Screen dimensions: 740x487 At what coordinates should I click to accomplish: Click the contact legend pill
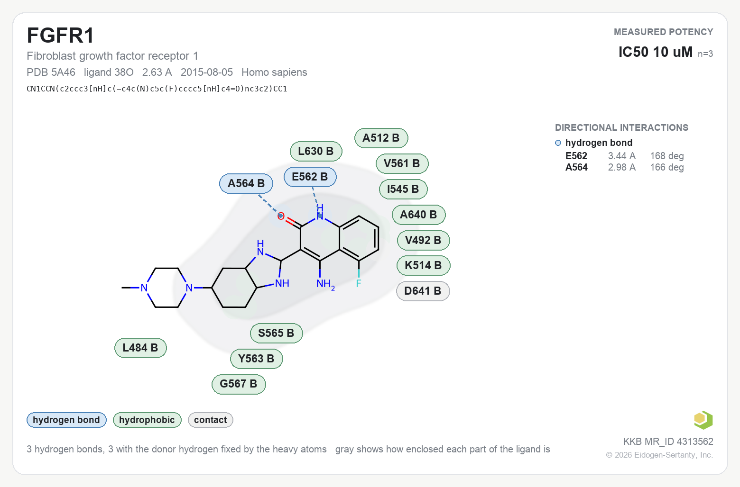coord(211,420)
